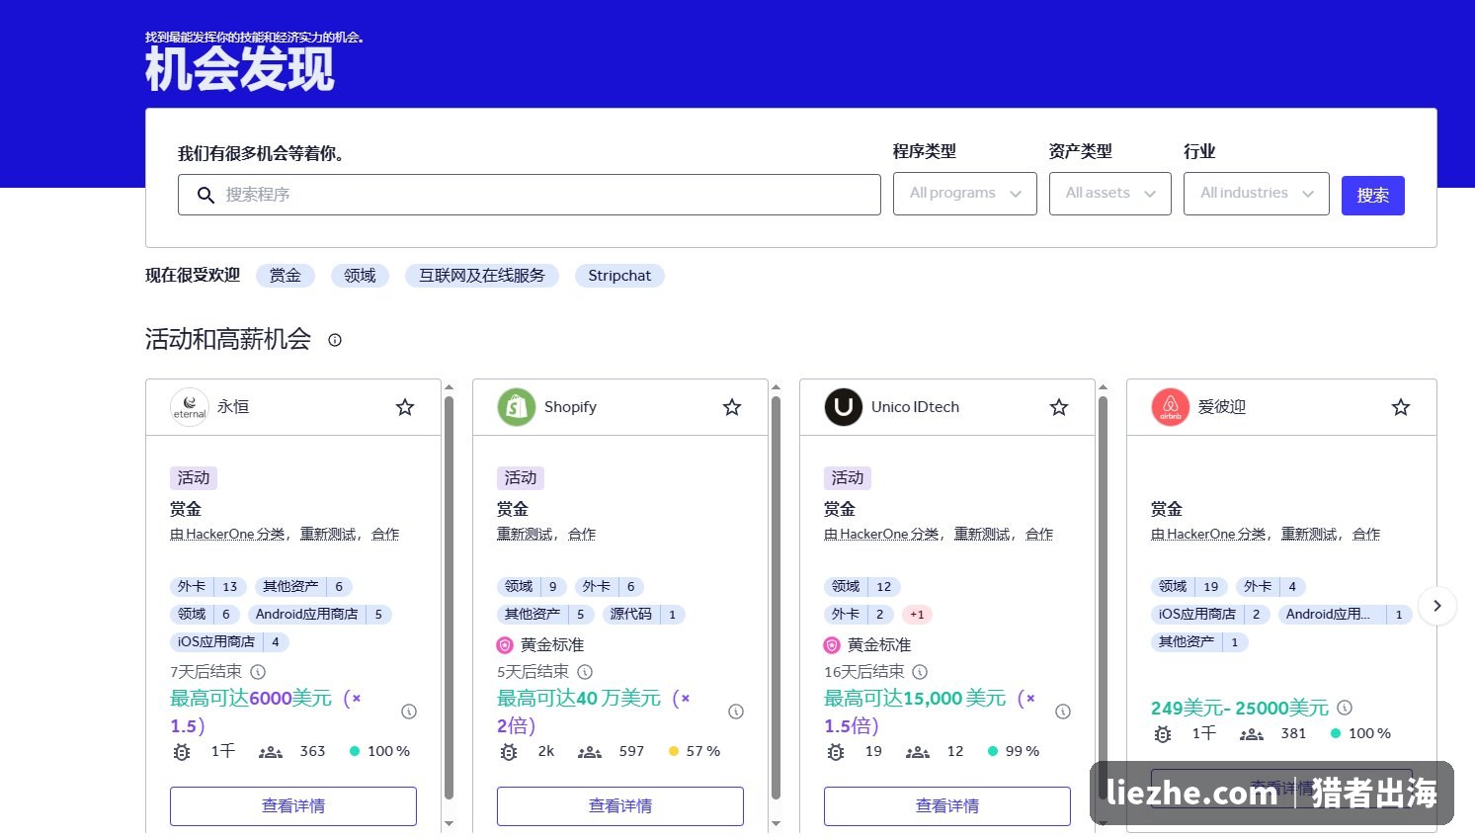1475x839 pixels.
Task: Click the 重新测试 link in Shopify card
Action: click(x=525, y=535)
